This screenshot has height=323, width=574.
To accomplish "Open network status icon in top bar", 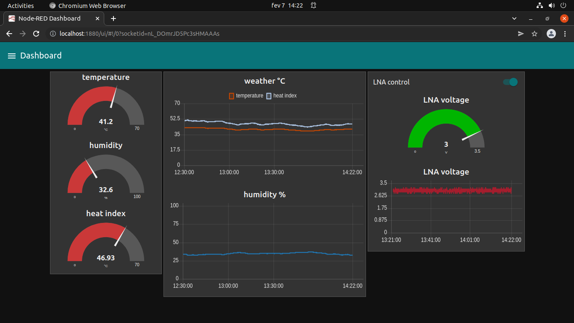I will tap(540, 5).
